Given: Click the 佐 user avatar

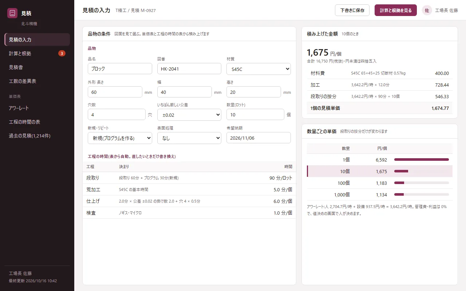Looking at the screenshot, I should tap(427, 10).
